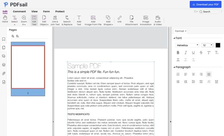Switch to the Form tab
This screenshot has width=224, height=136.
tap(46, 11)
